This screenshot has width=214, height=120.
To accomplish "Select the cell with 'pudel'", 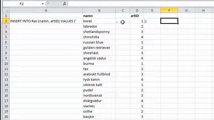I will click(99, 90).
